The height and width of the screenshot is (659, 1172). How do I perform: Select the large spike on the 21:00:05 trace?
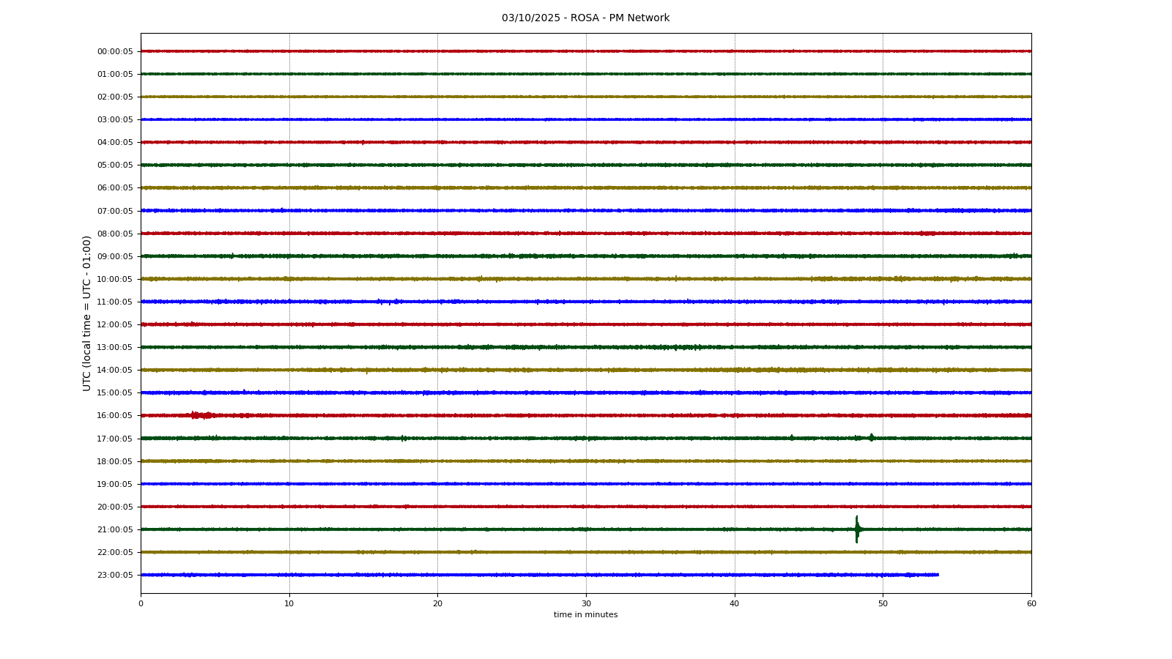[856, 529]
